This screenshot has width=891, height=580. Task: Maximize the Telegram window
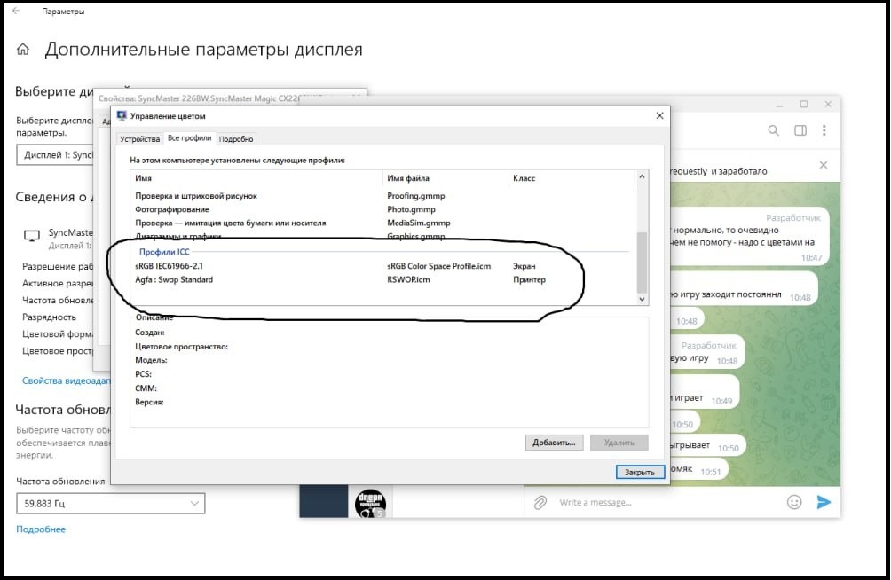803,105
